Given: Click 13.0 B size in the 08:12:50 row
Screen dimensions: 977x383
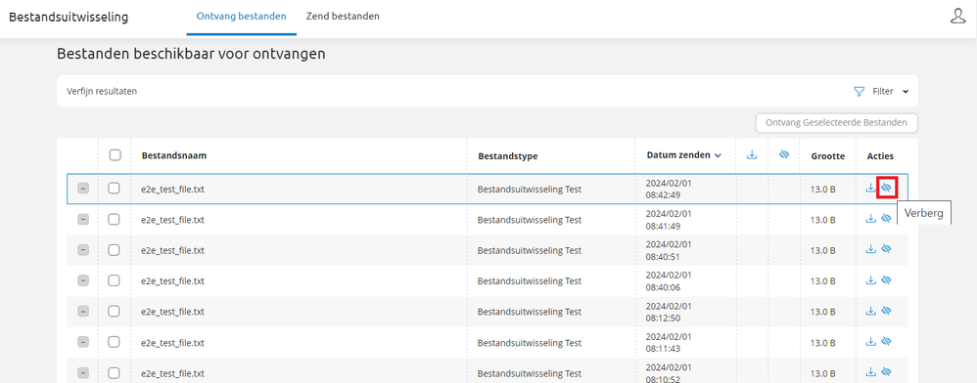Looking at the screenshot, I should [822, 312].
